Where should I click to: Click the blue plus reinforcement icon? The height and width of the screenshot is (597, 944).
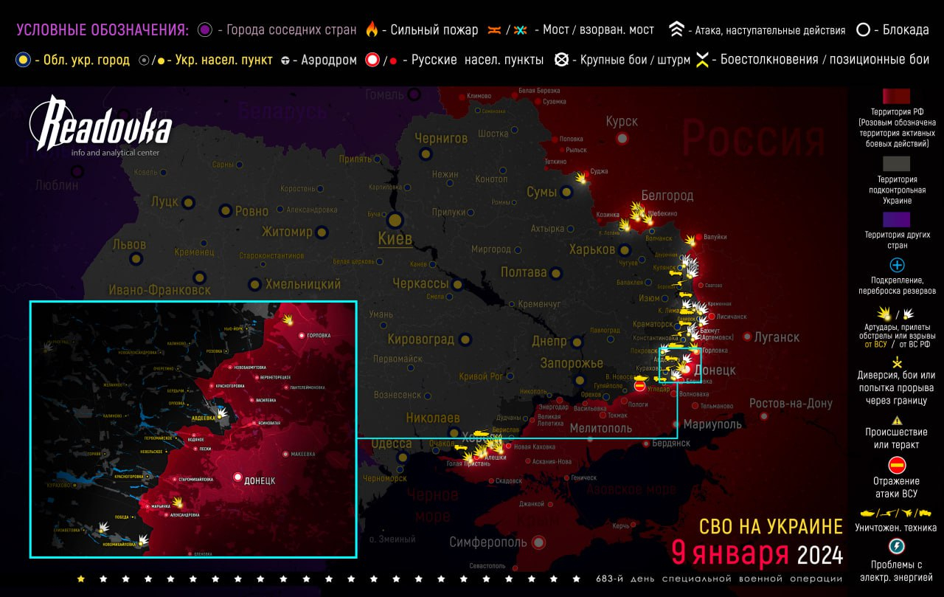[897, 265]
